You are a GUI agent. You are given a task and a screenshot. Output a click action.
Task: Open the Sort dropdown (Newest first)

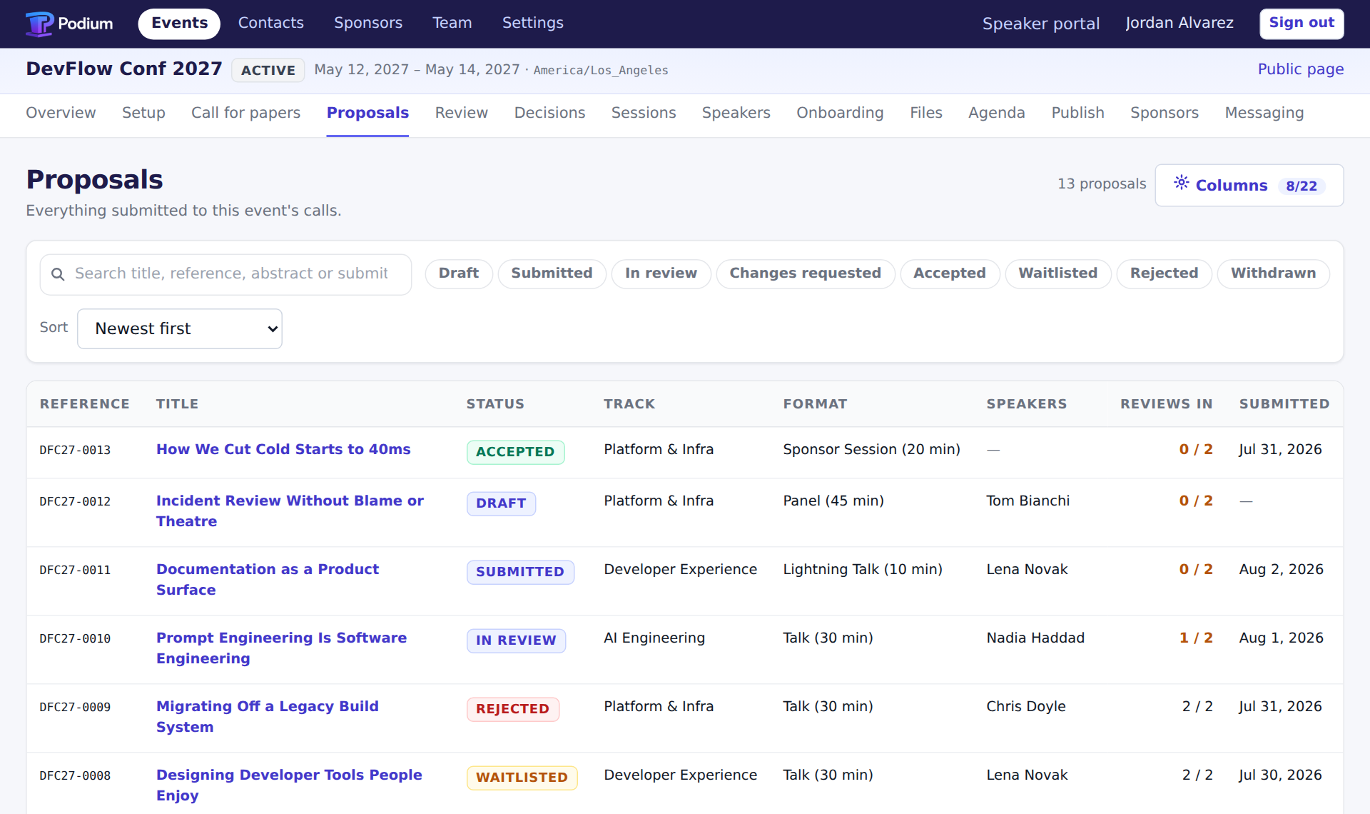coord(180,328)
